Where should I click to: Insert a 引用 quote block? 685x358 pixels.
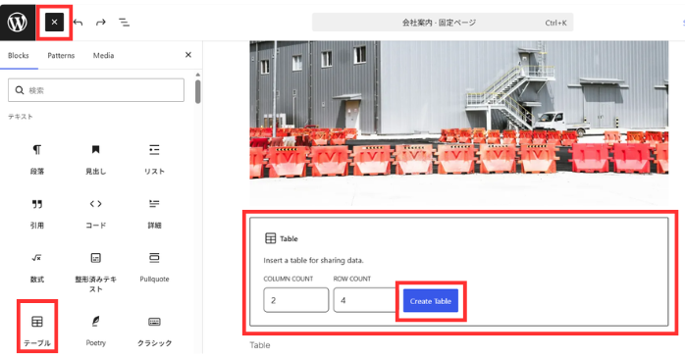coord(37,214)
